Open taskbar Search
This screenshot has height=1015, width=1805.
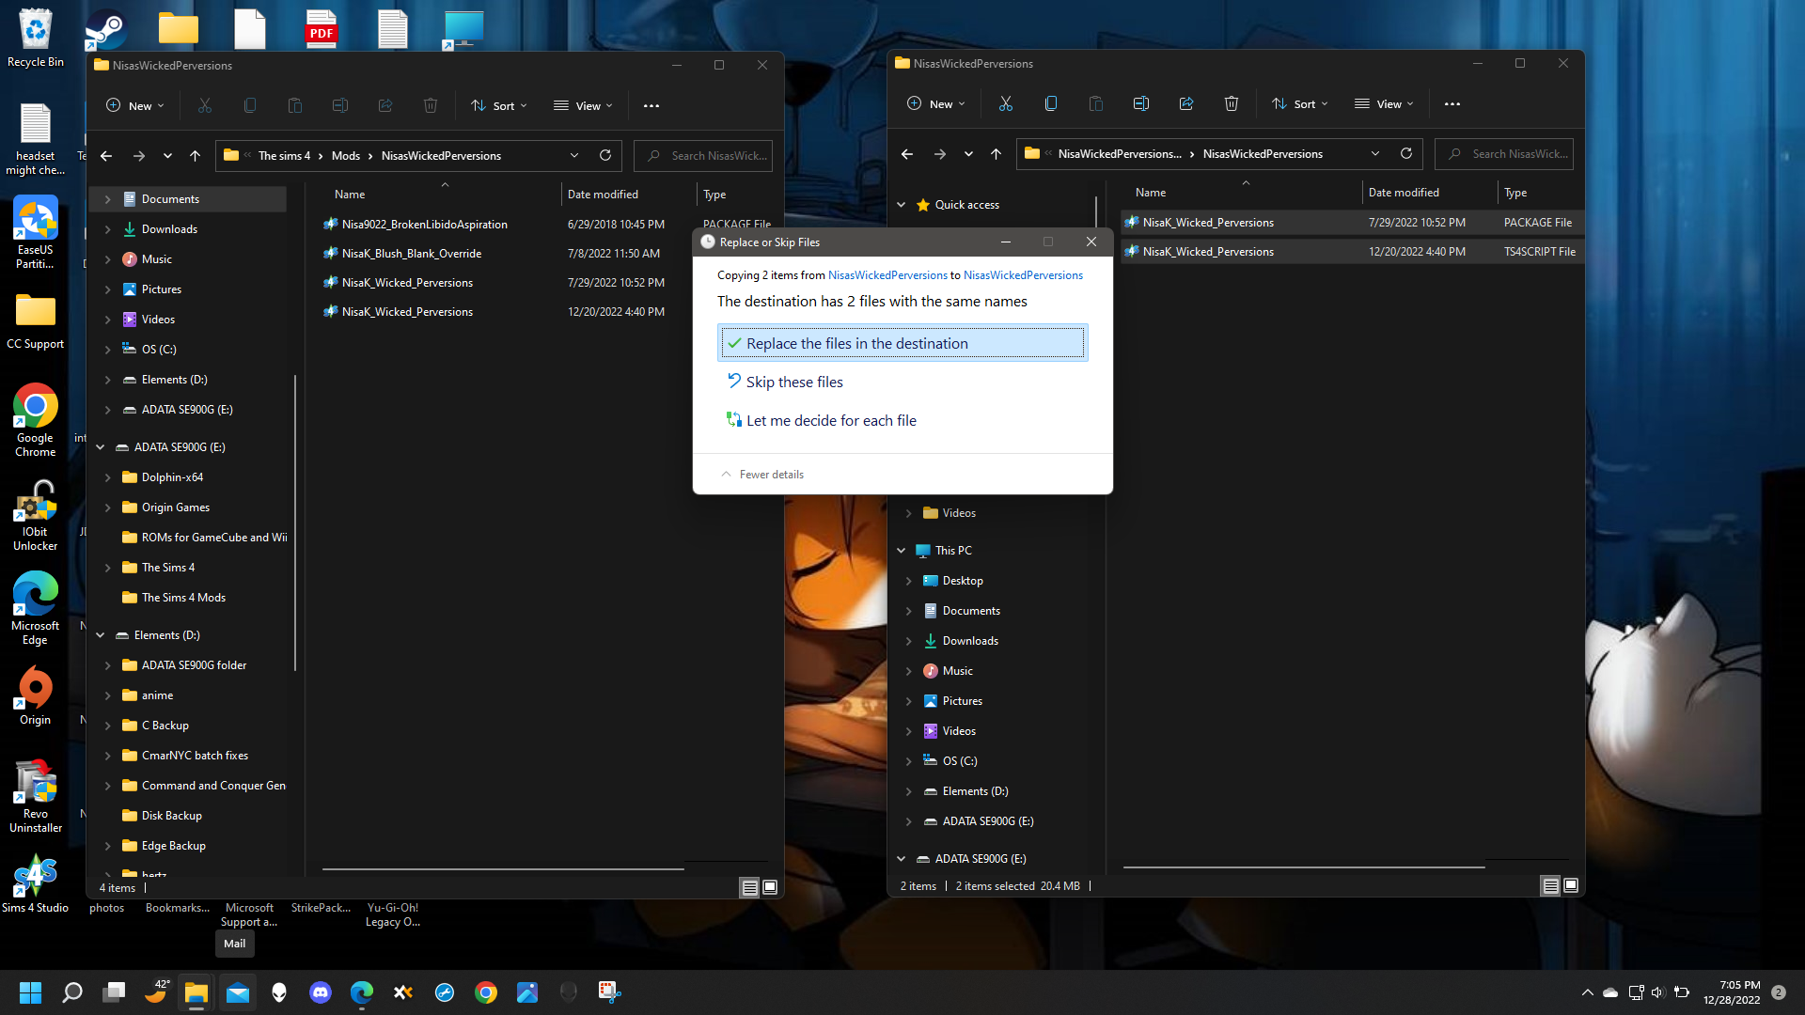72,992
